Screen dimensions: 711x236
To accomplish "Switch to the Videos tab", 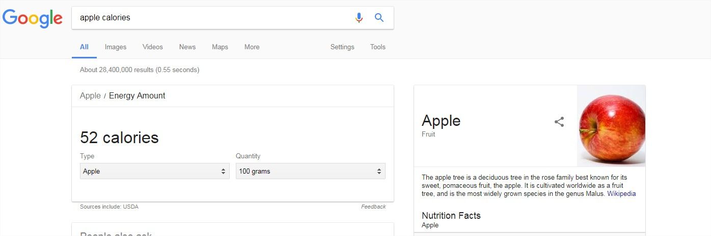I will 153,47.
